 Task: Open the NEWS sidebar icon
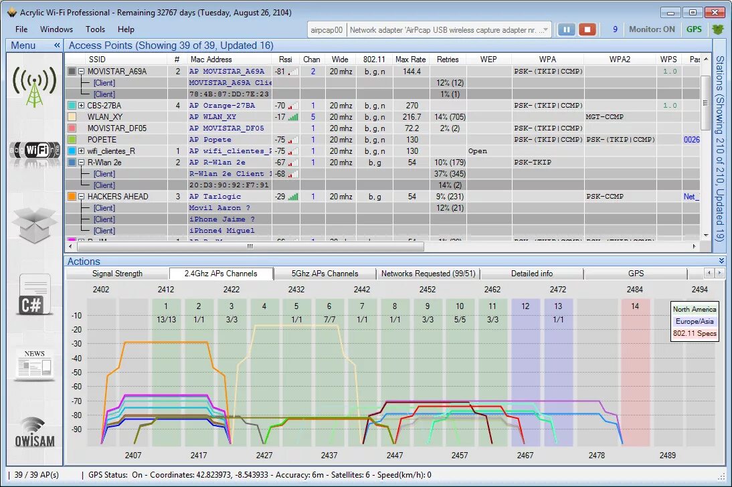[x=34, y=364]
